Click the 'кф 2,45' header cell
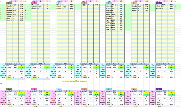The height and width of the screenshot is (107, 181). click(x=84, y=1)
